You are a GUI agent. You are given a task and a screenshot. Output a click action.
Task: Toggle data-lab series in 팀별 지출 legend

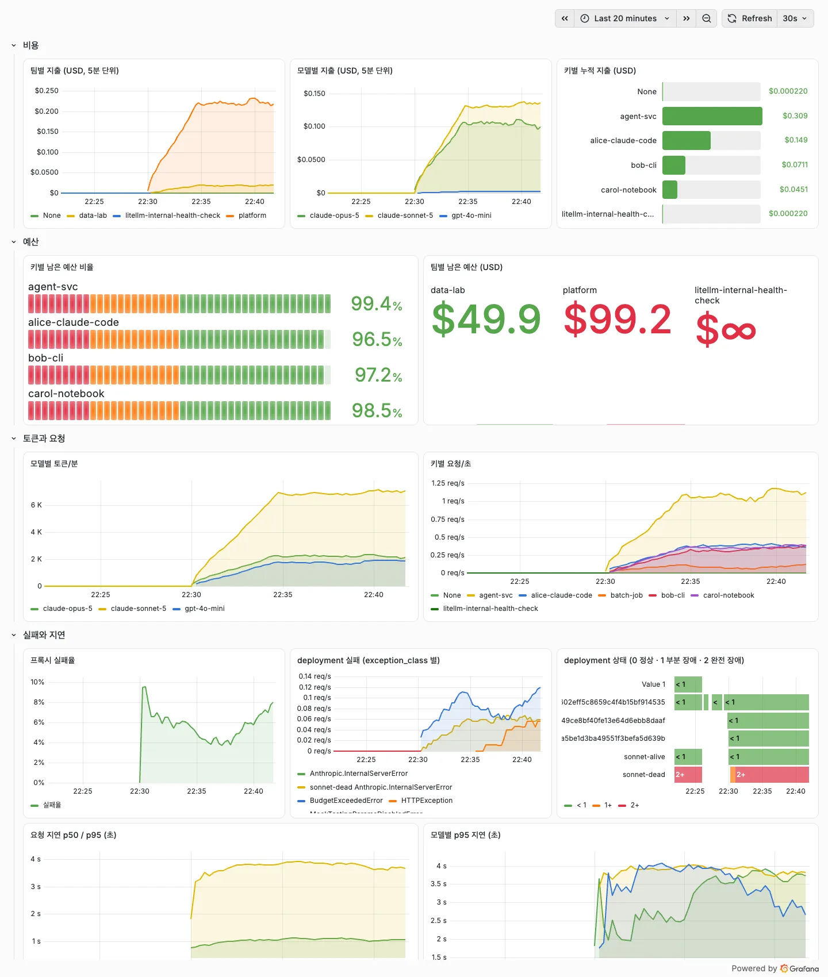click(x=93, y=216)
